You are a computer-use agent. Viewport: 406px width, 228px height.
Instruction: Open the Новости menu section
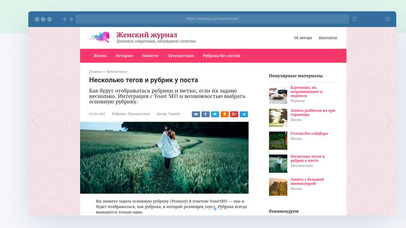pyautogui.click(x=150, y=56)
